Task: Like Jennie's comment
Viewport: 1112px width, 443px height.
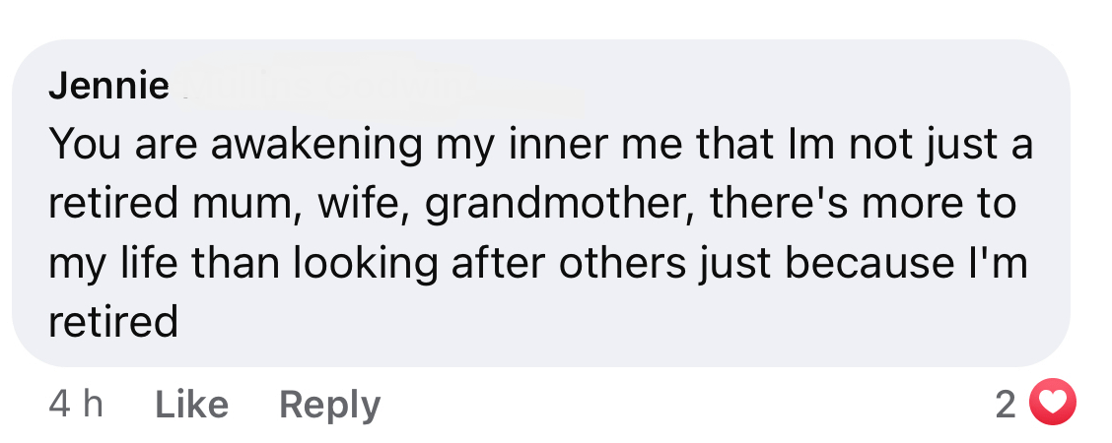Action: tap(192, 405)
